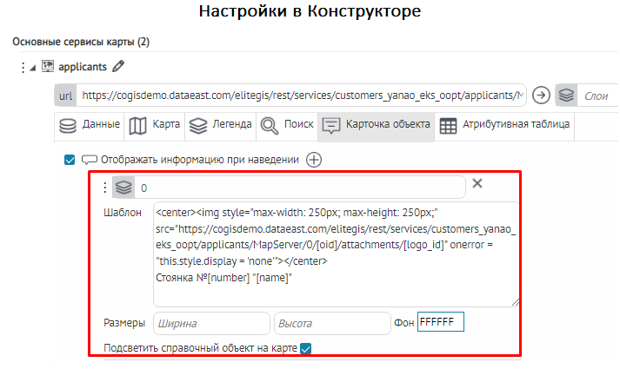The height and width of the screenshot is (369, 620).
Task: Click the pencil edit icon next to applicants
Action: pos(119,66)
